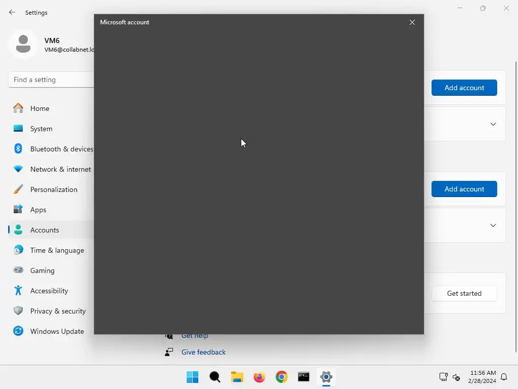
Task: Launch File Explorer from the taskbar
Action: point(237,377)
